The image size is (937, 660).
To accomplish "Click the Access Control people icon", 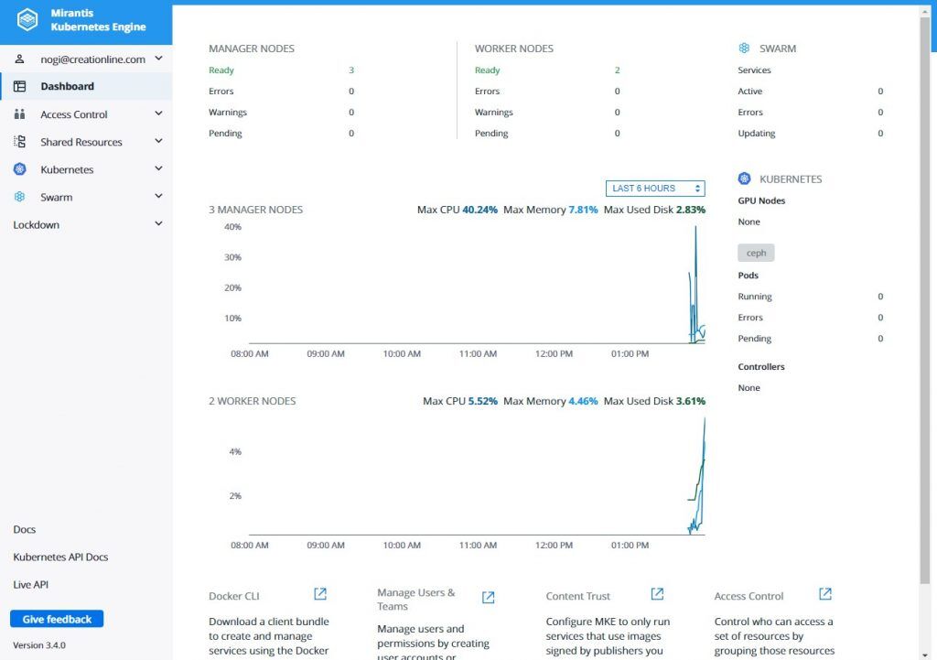I will tap(20, 114).
